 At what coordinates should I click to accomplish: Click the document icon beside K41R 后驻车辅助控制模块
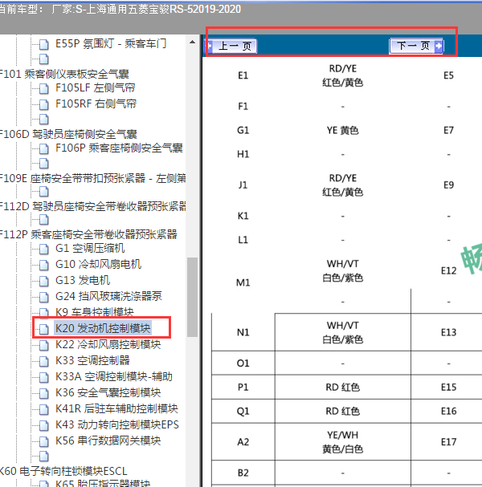pos(44,409)
